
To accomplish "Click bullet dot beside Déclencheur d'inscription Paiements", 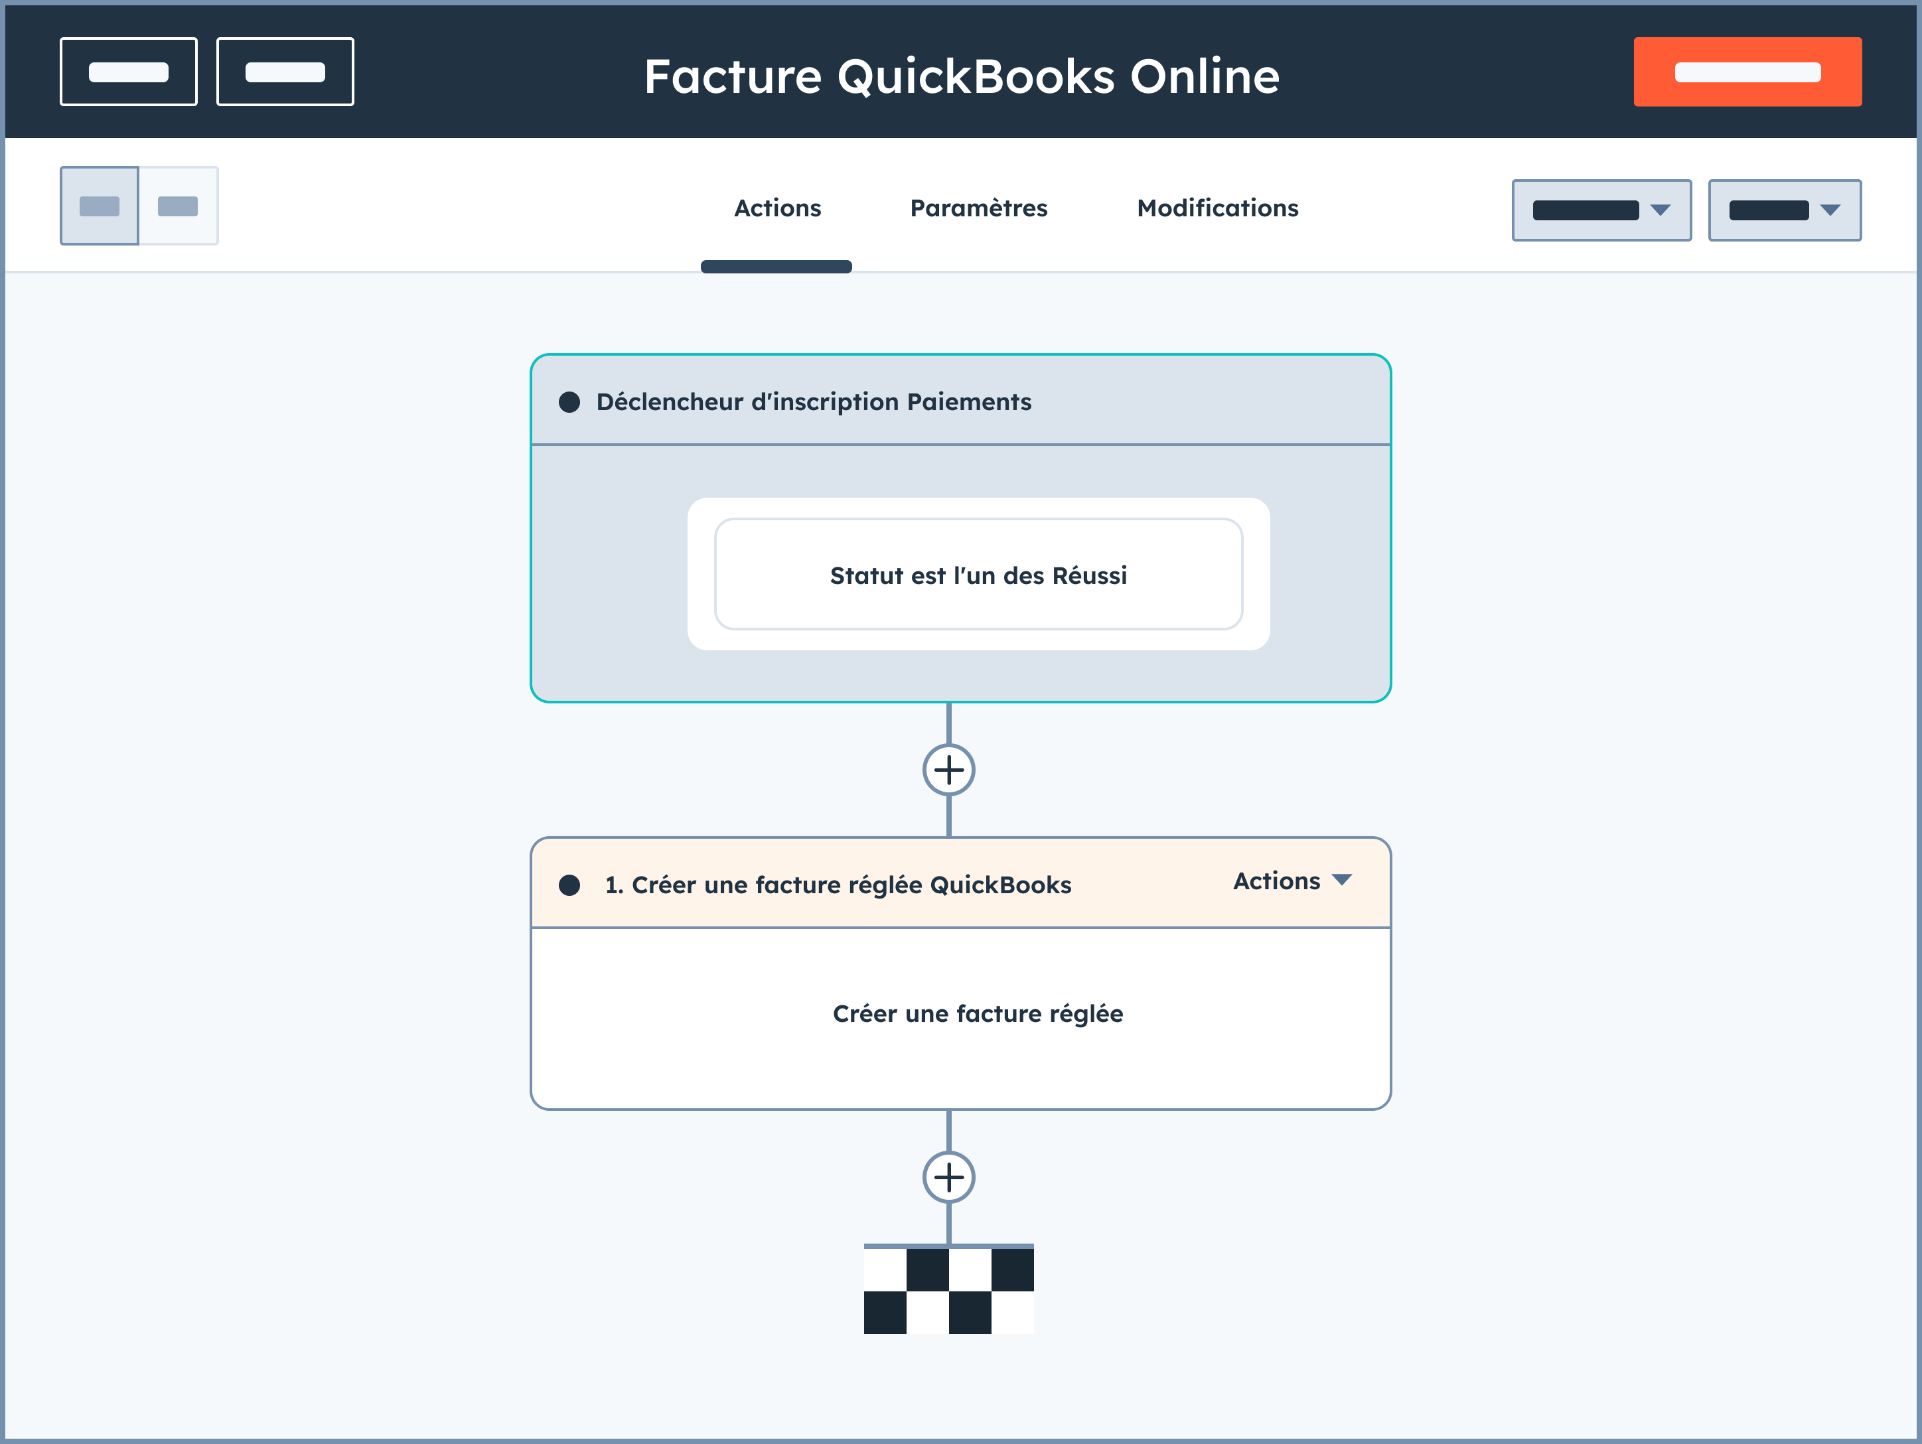I will (569, 402).
